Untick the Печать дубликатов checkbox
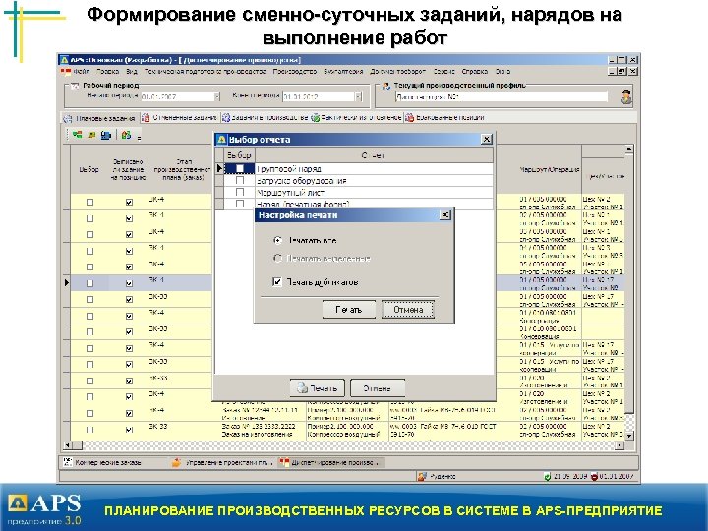This screenshot has height=531, width=708. coord(277,282)
